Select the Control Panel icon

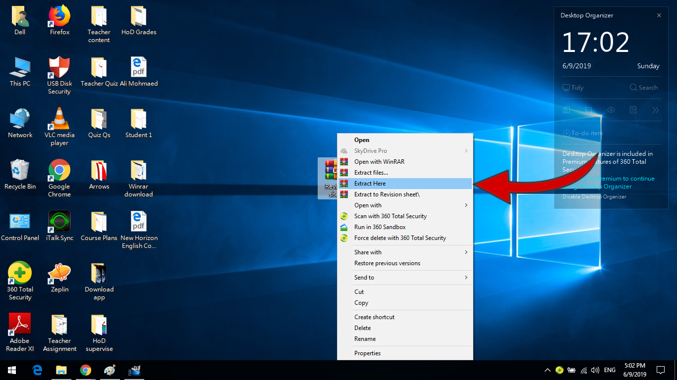click(20, 227)
